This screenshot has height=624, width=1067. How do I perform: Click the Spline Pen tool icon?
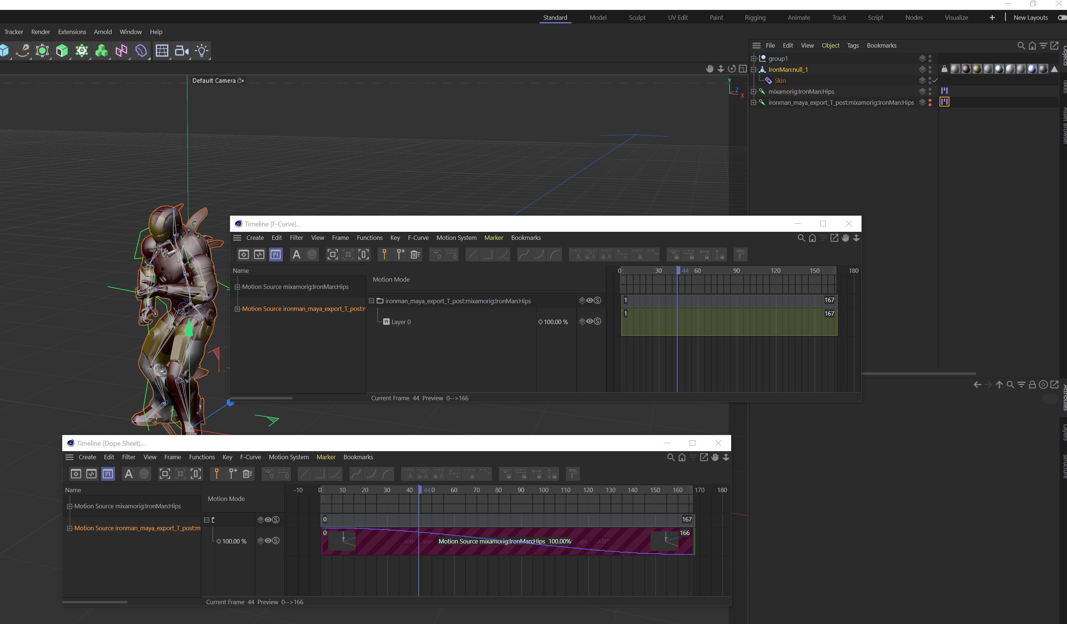(x=22, y=51)
